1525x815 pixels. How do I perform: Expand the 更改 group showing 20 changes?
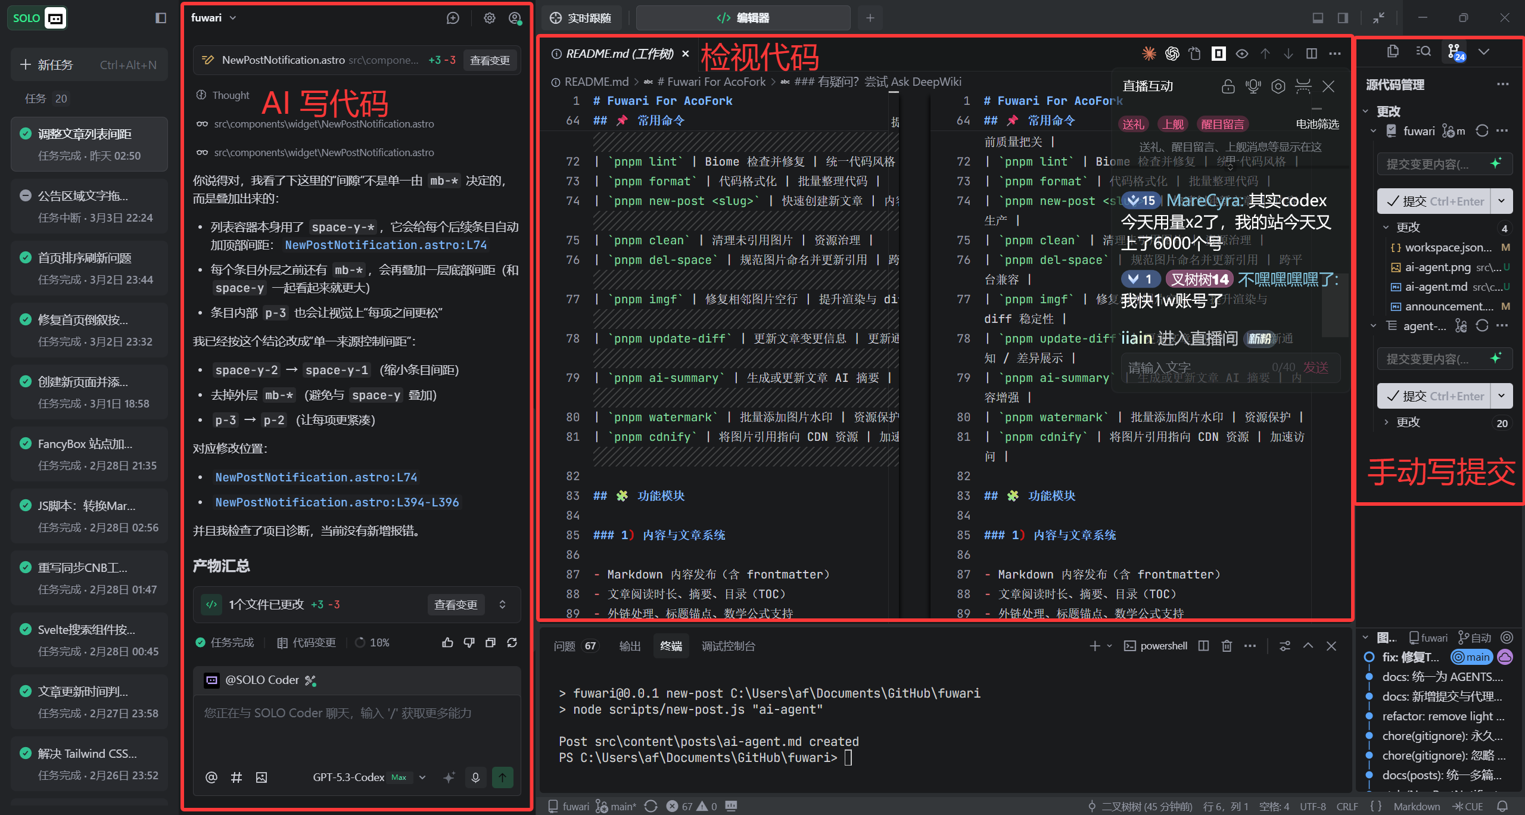coord(1408,422)
